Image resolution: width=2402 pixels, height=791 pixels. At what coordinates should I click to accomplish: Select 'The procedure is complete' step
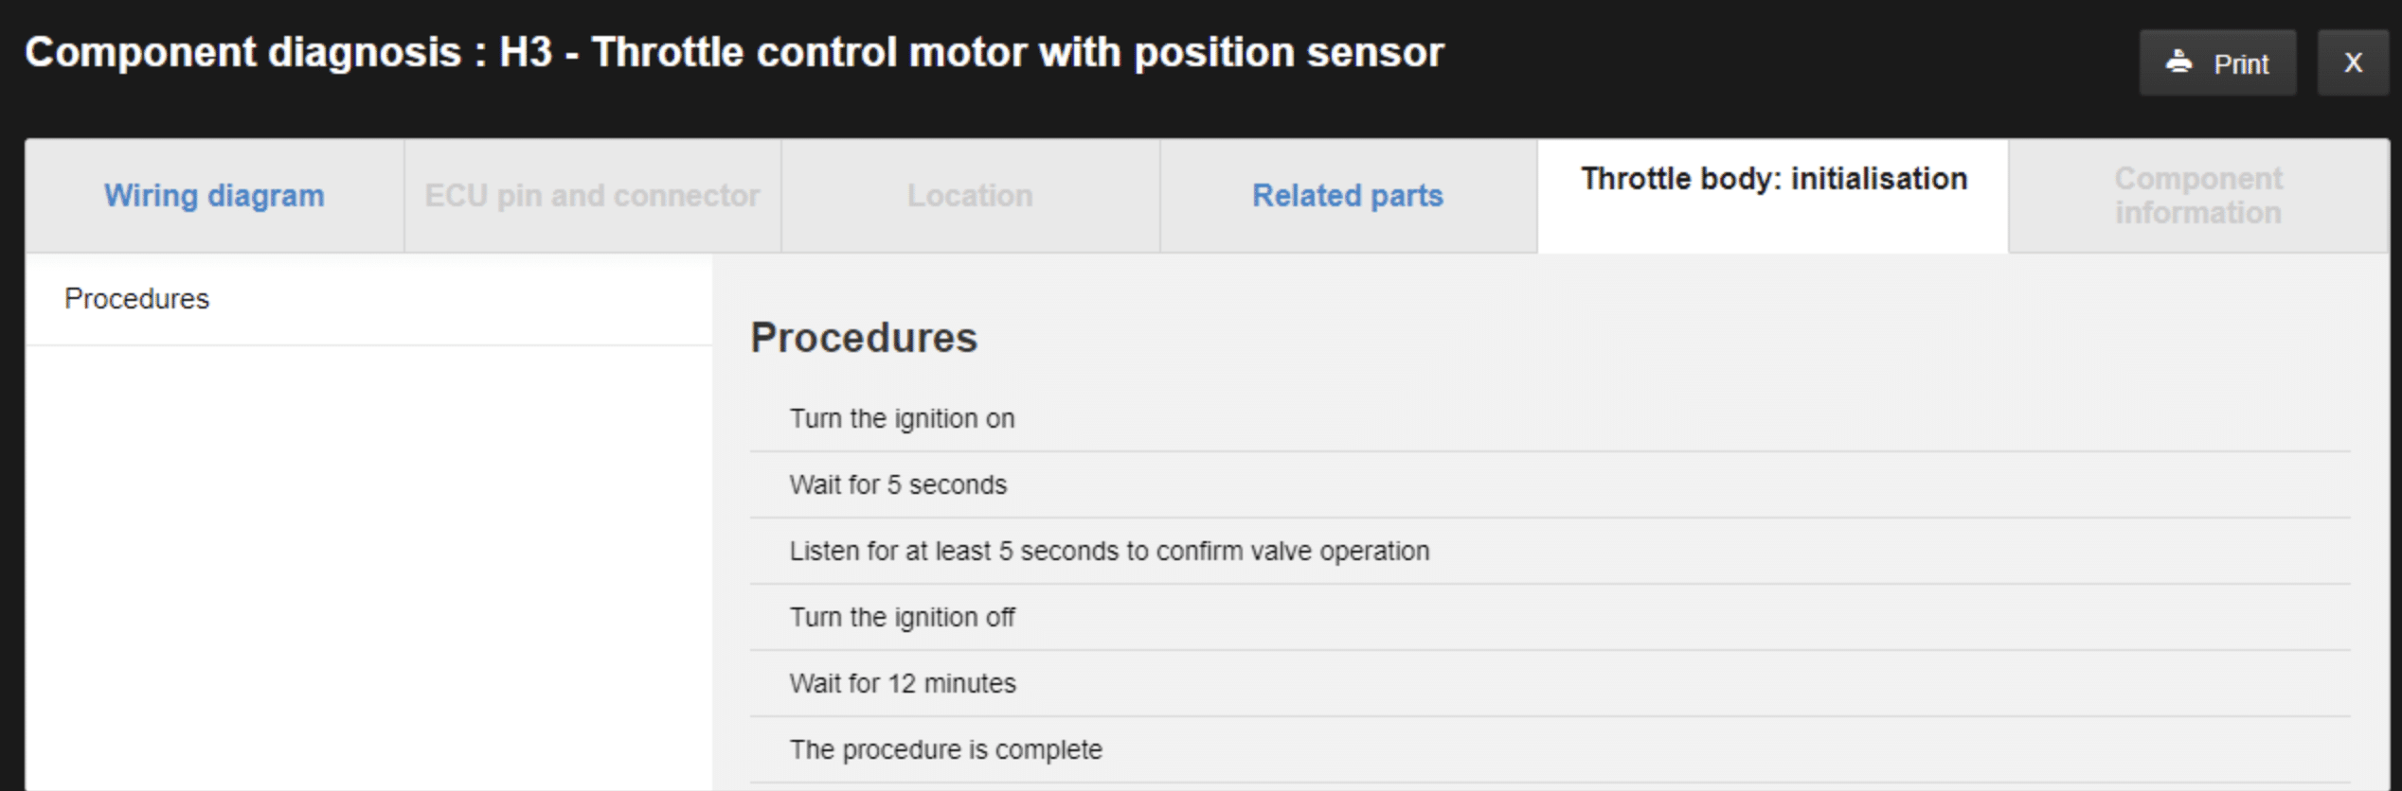click(x=945, y=749)
